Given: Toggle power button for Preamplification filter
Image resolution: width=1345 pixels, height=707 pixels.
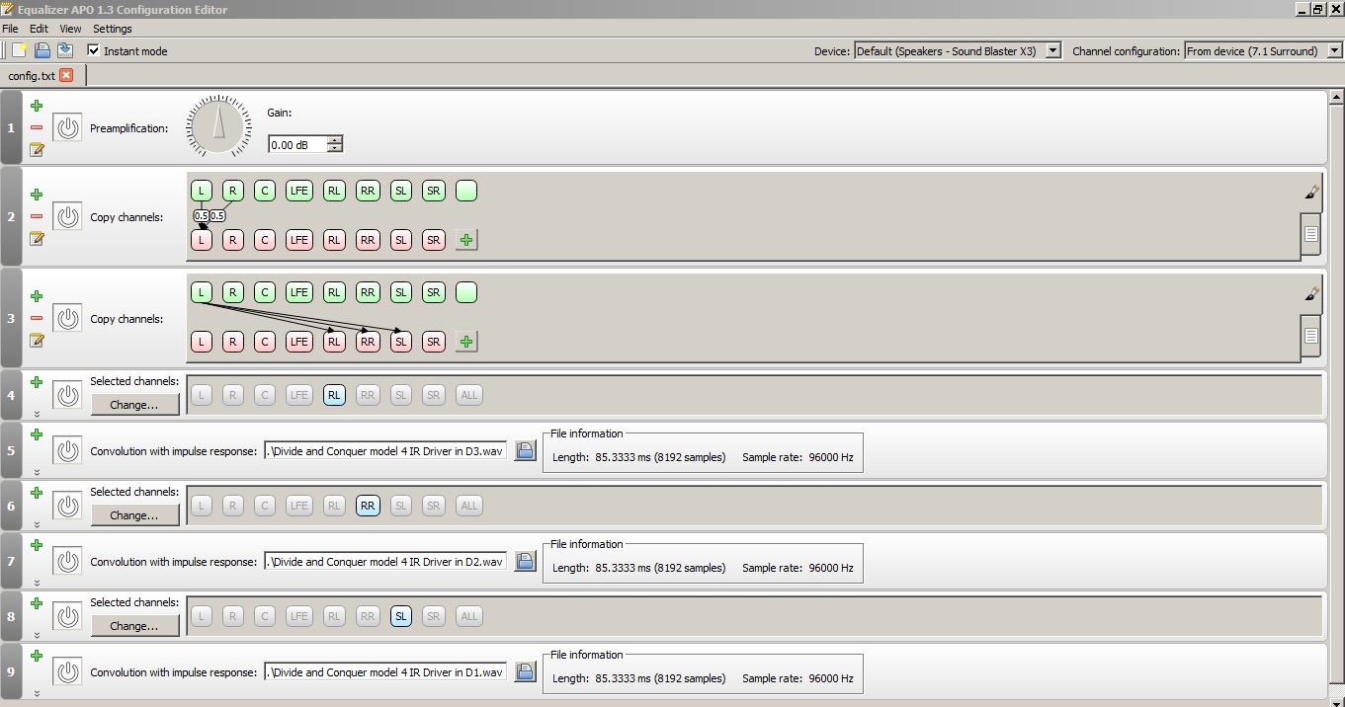Looking at the screenshot, I should tap(67, 128).
